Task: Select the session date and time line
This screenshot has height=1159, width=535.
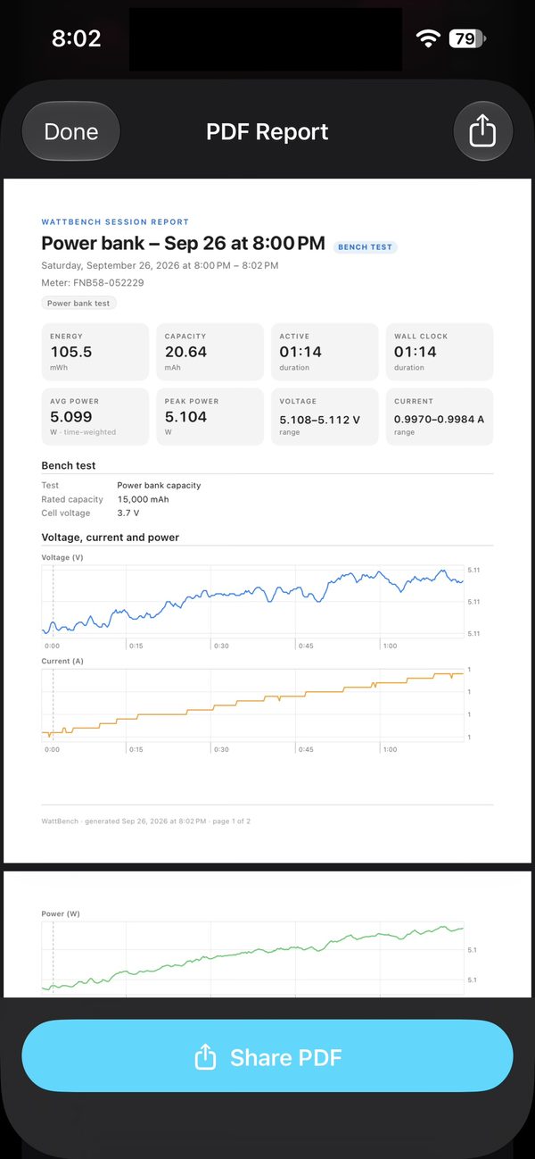Action: click(x=160, y=265)
